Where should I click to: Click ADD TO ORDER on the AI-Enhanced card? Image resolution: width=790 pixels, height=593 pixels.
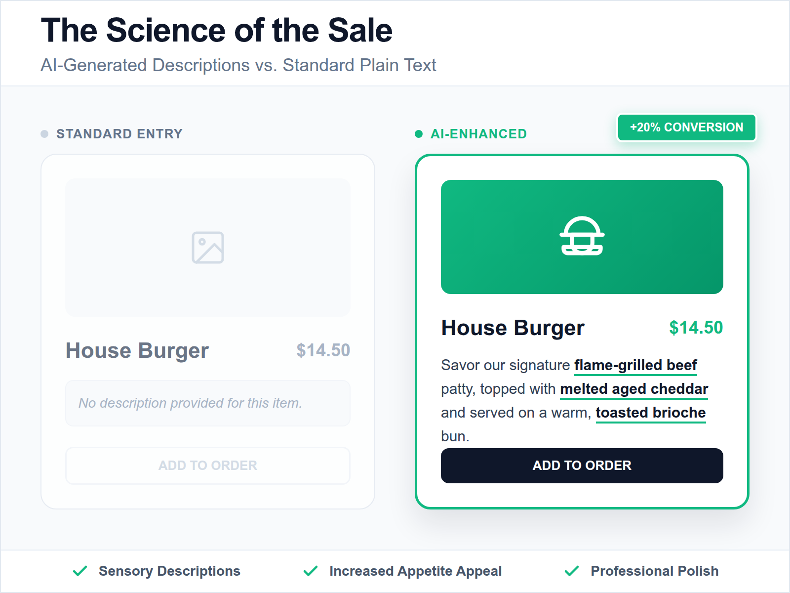pos(582,465)
